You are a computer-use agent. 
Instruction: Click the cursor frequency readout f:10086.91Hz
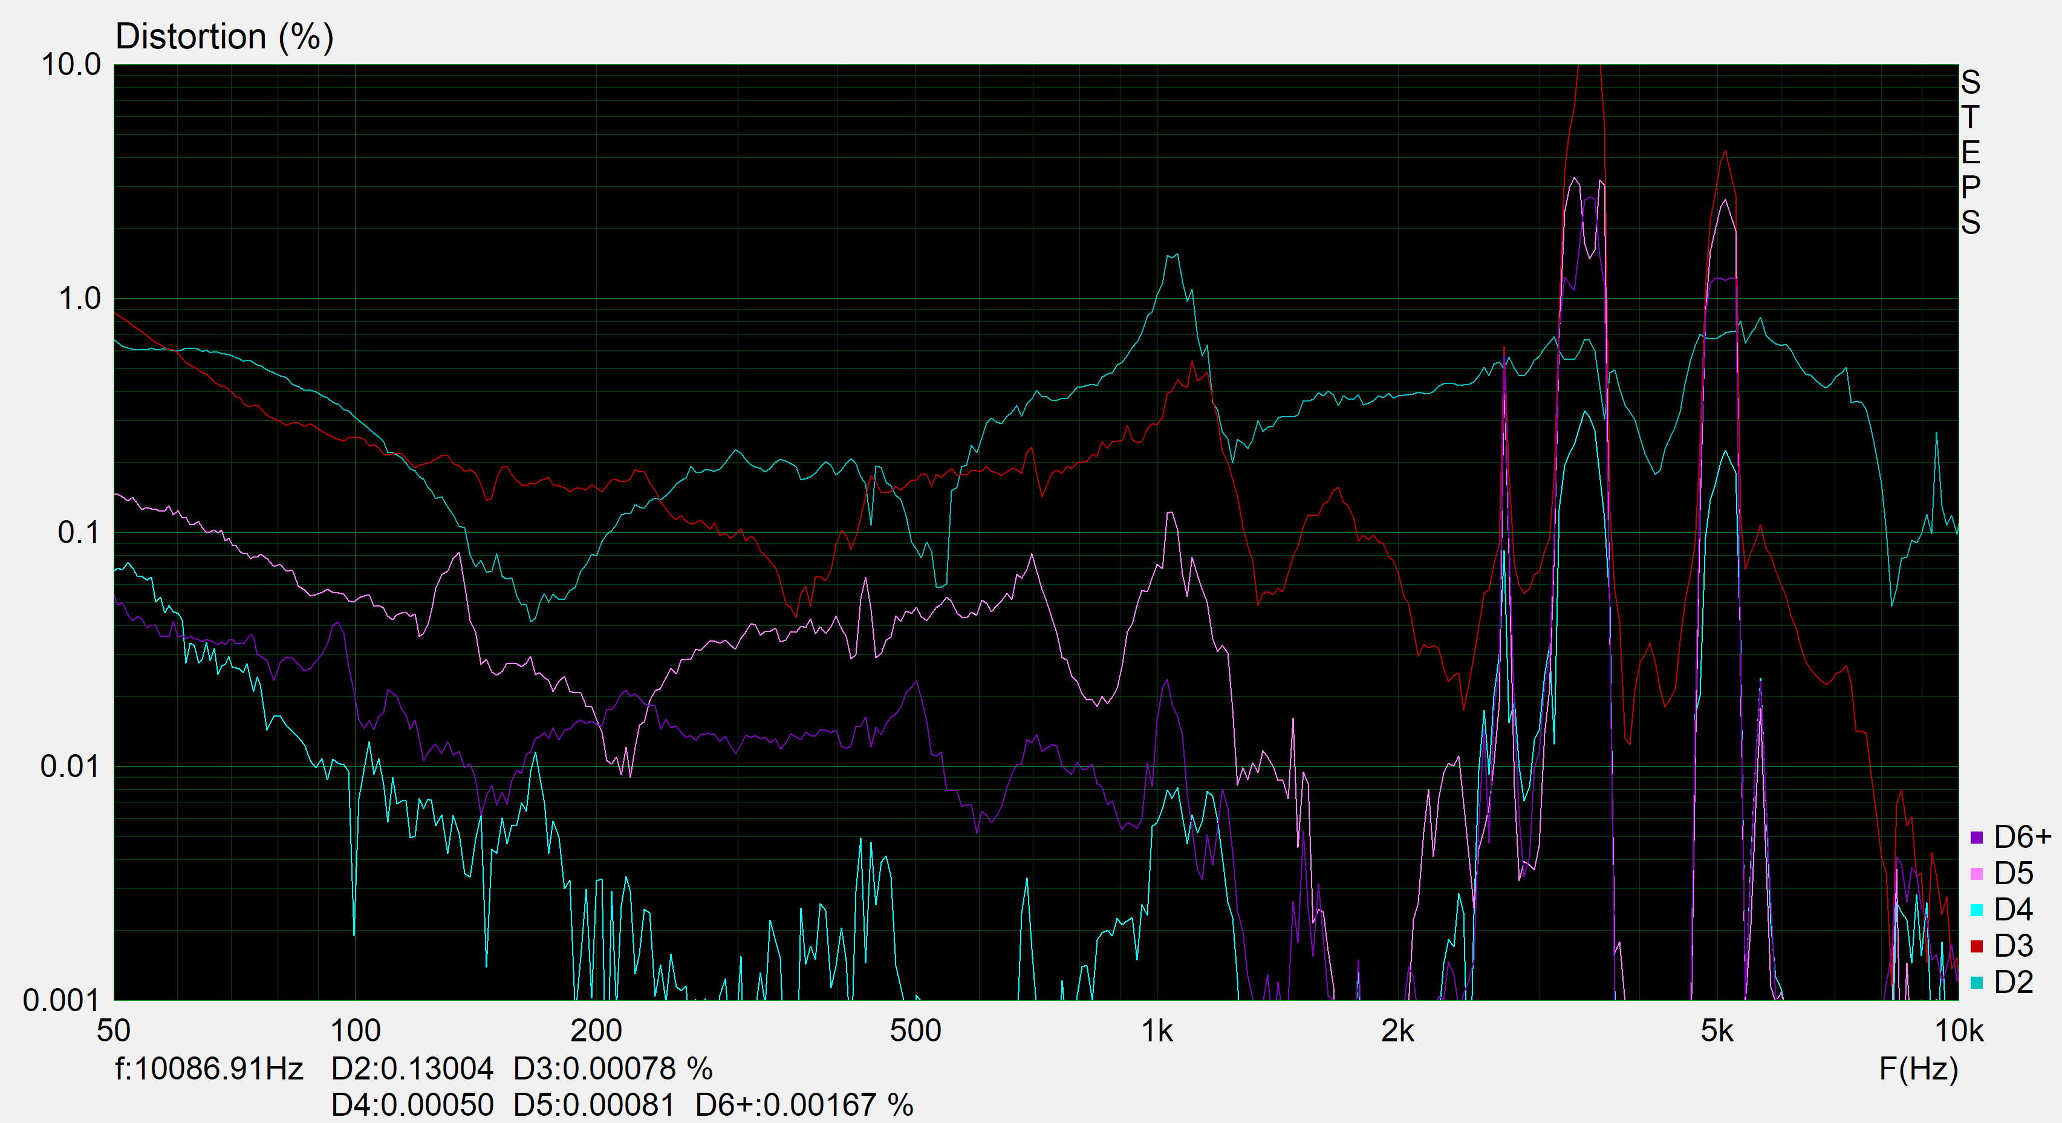209,1069
